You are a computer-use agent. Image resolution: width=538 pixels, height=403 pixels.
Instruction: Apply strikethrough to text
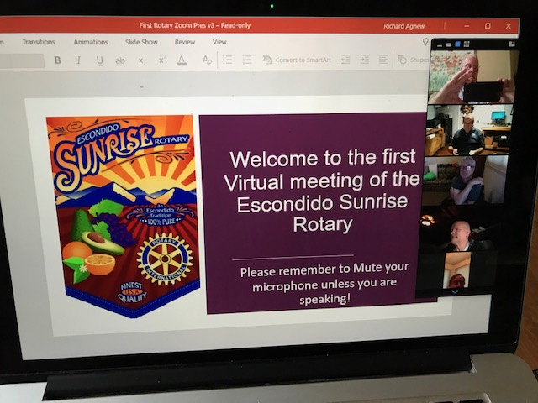120,60
